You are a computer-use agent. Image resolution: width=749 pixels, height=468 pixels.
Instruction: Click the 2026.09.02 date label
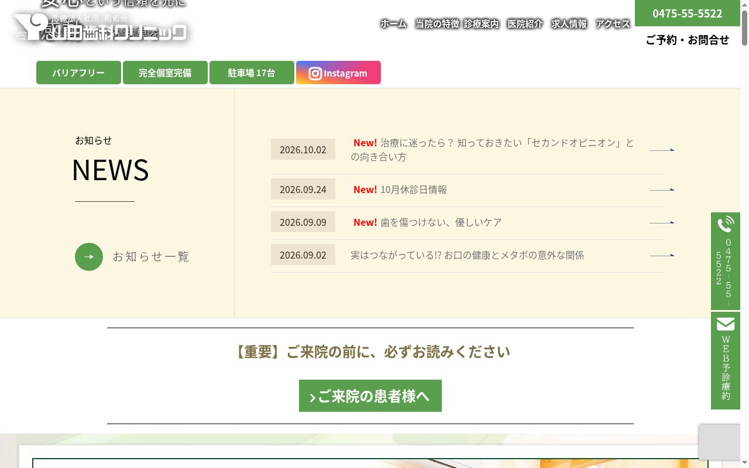(303, 254)
